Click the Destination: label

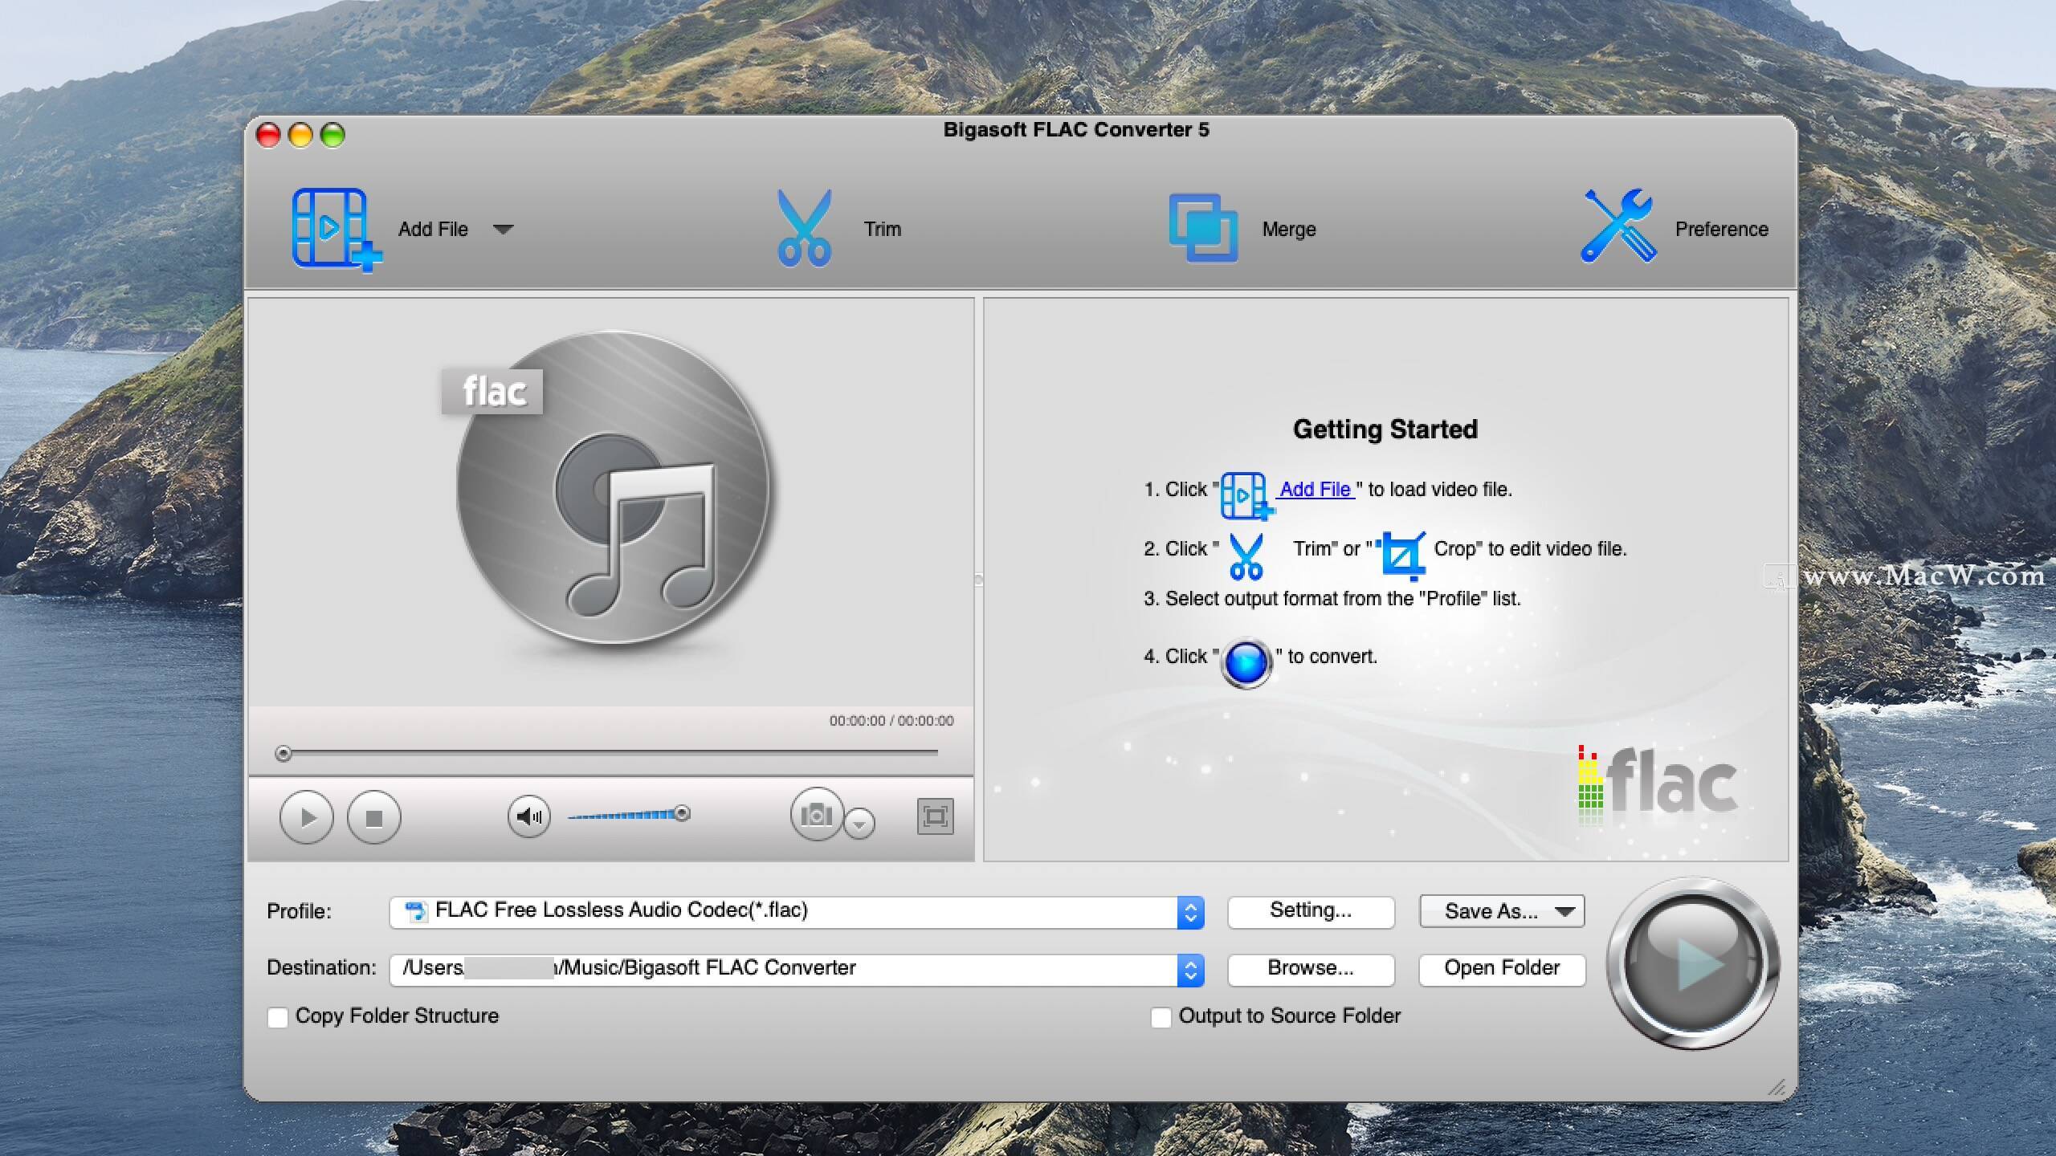[x=321, y=968]
